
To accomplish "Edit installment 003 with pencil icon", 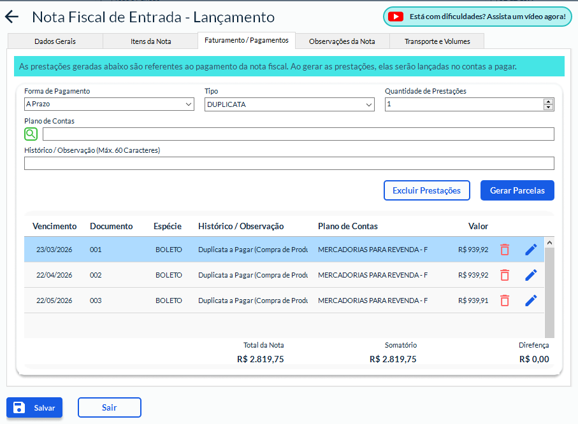I will coord(531,300).
